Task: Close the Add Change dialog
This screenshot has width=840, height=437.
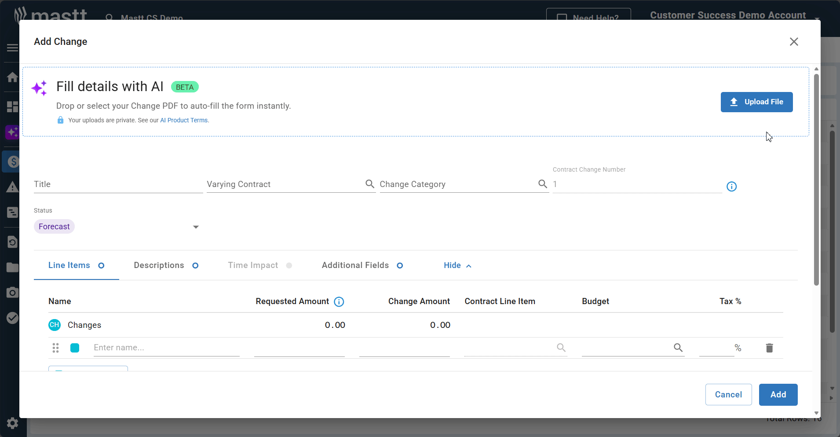Action: click(793, 42)
